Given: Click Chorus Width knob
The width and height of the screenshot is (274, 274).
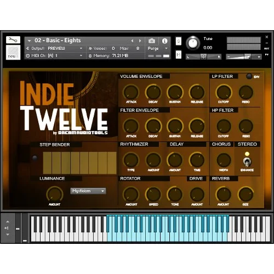Looking at the screenshot, I should pyautogui.click(x=224, y=160).
